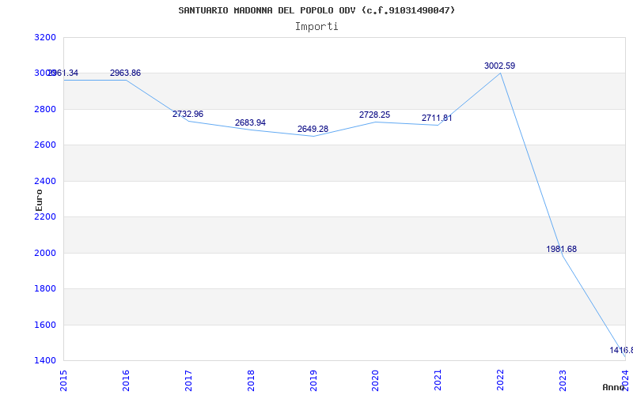Click the 1981.68 data label
Screen dimensions: 633x395
[x=562, y=249]
